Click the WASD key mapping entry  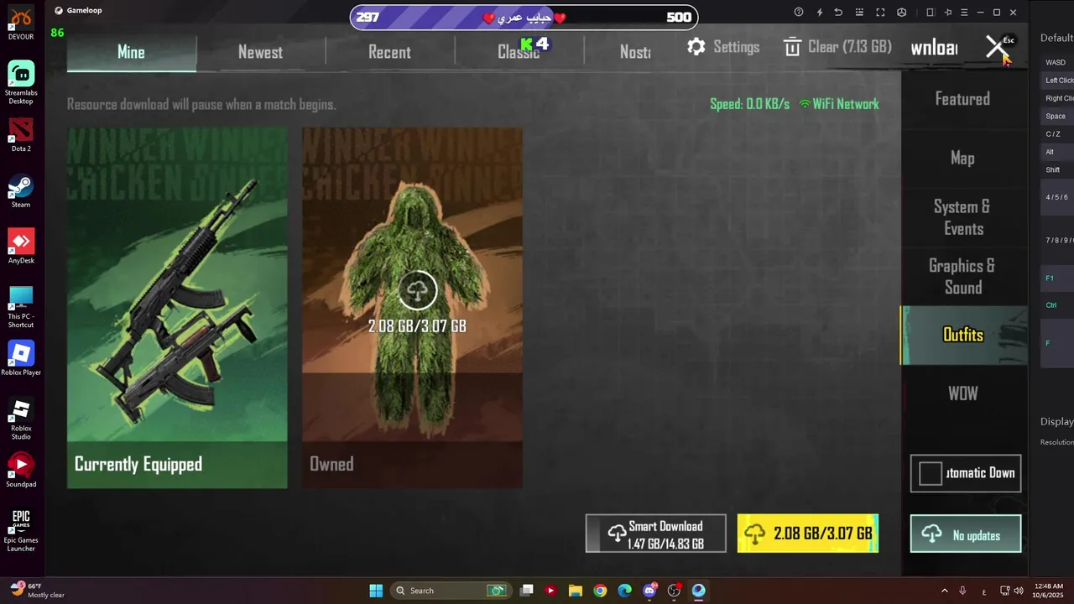coord(1056,62)
